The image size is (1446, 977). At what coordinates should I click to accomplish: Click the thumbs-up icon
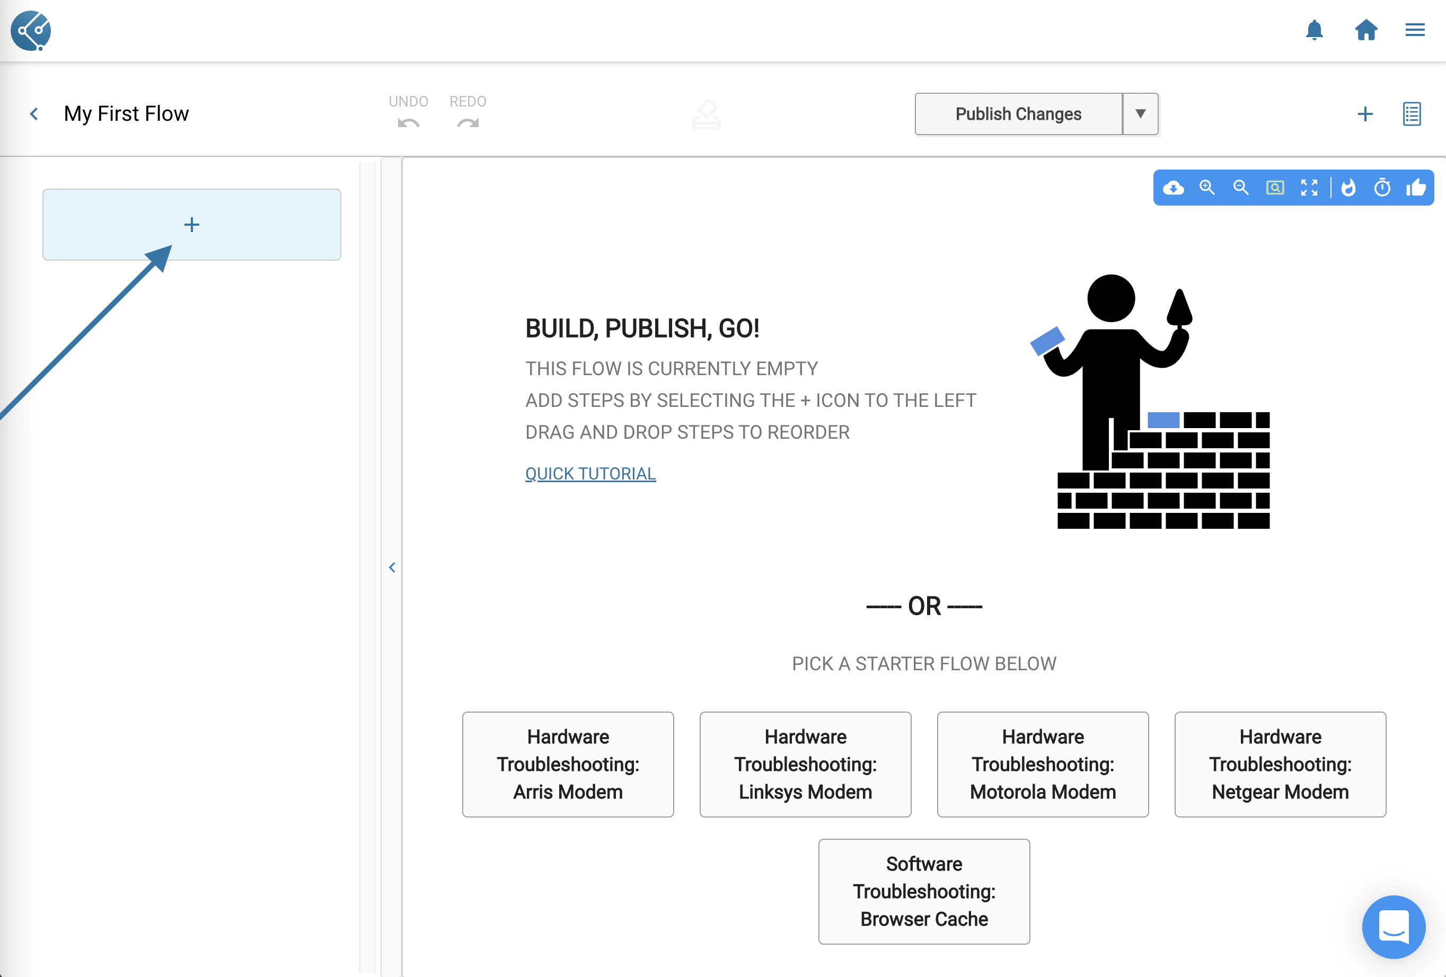[1416, 187]
